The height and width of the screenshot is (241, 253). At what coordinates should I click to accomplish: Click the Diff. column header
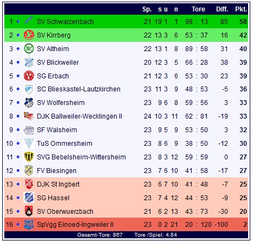coord(222,9)
